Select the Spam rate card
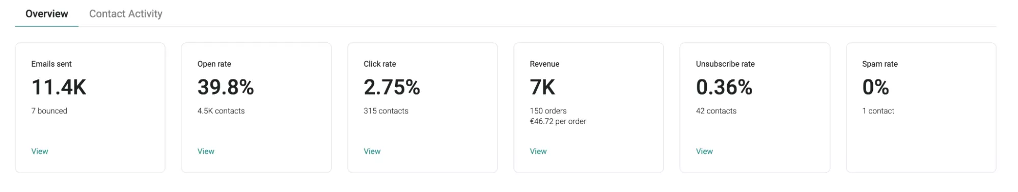1018x192 pixels. click(921, 107)
